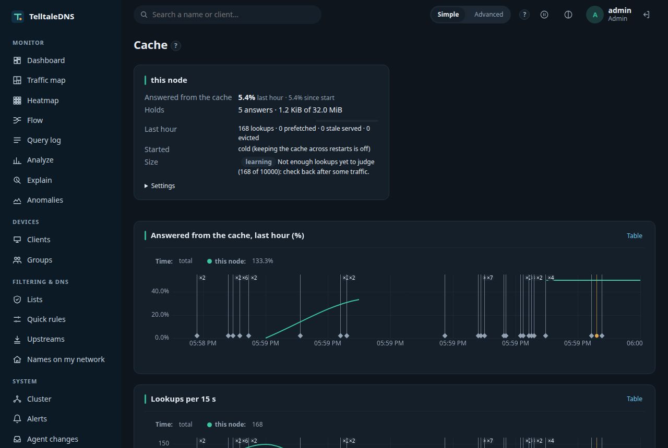
Task: Click the TelltaleDNS logo
Action: coord(17,17)
